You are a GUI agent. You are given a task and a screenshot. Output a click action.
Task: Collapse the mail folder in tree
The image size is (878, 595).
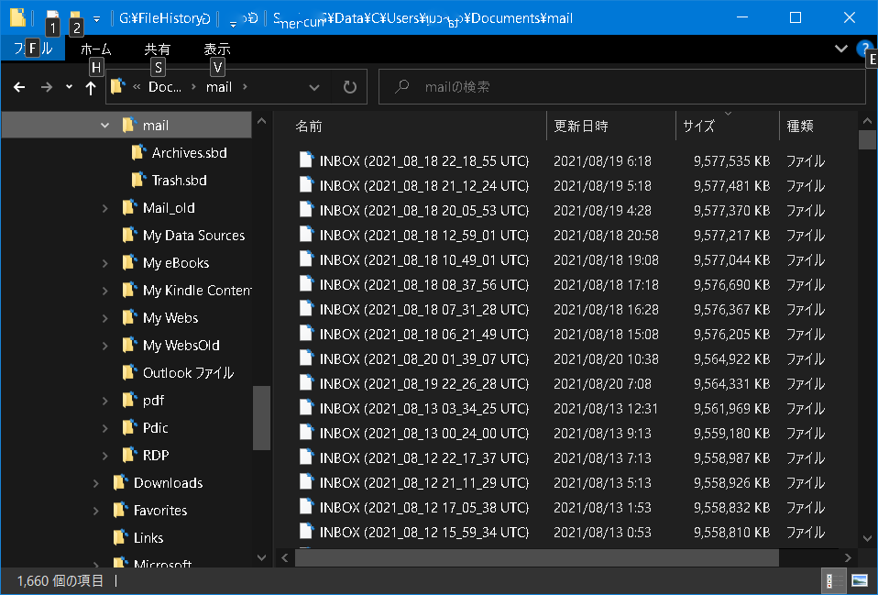pos(104,126)
